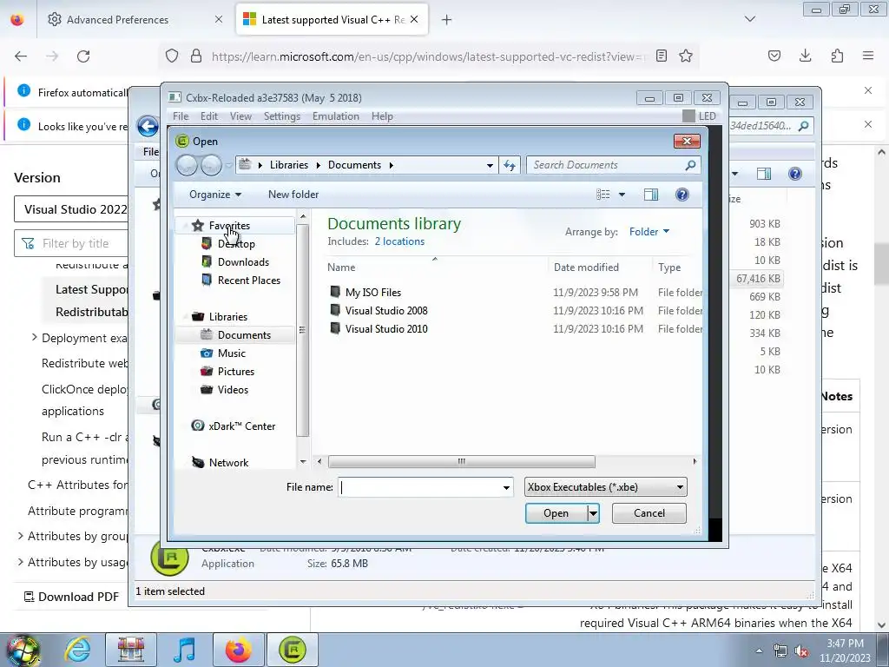Toggle reader view in Firefox address bar
This screenshot has height=667, width=889.
point(661,56)
